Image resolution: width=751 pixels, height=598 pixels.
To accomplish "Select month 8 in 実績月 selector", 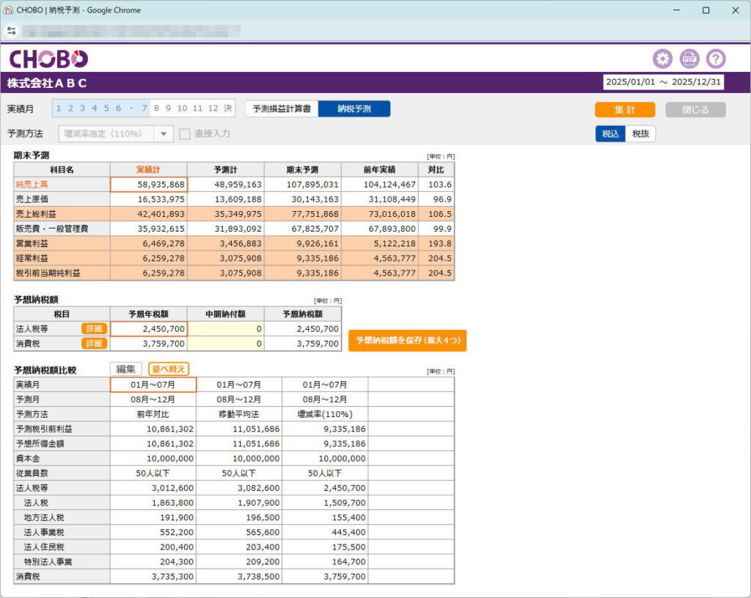I will [x=156, y=108].
